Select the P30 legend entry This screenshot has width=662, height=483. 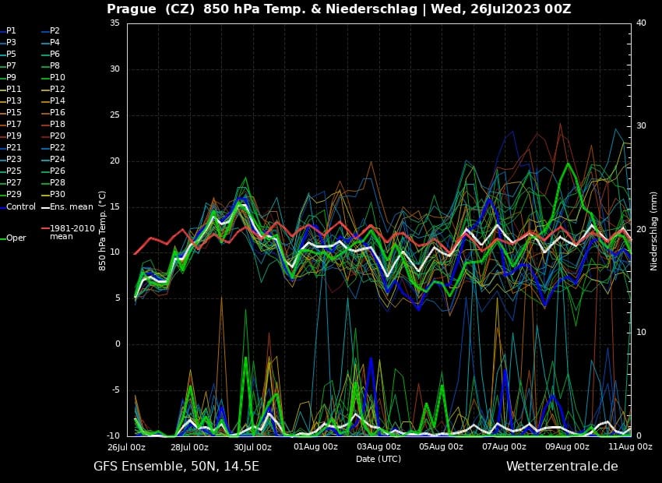tap(58, 194)
